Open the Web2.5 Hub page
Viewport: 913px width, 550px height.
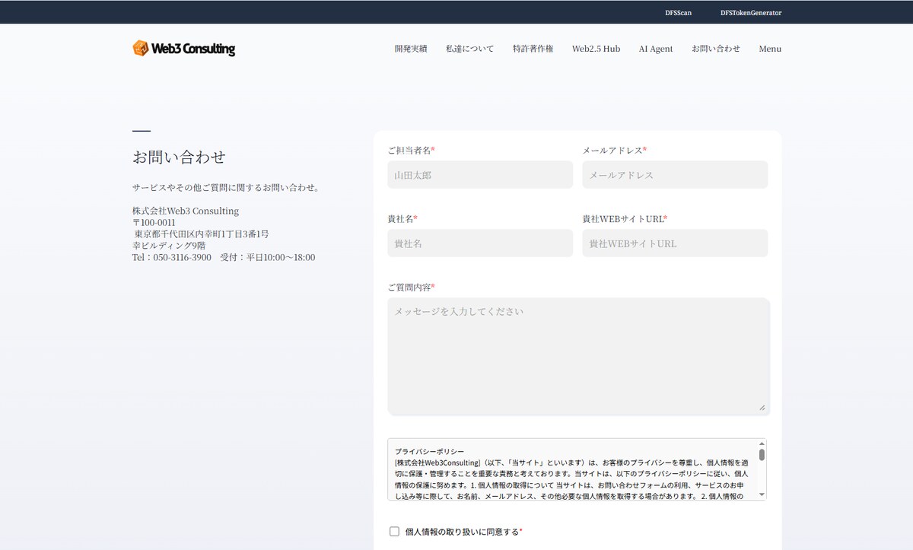pos(596,49)
